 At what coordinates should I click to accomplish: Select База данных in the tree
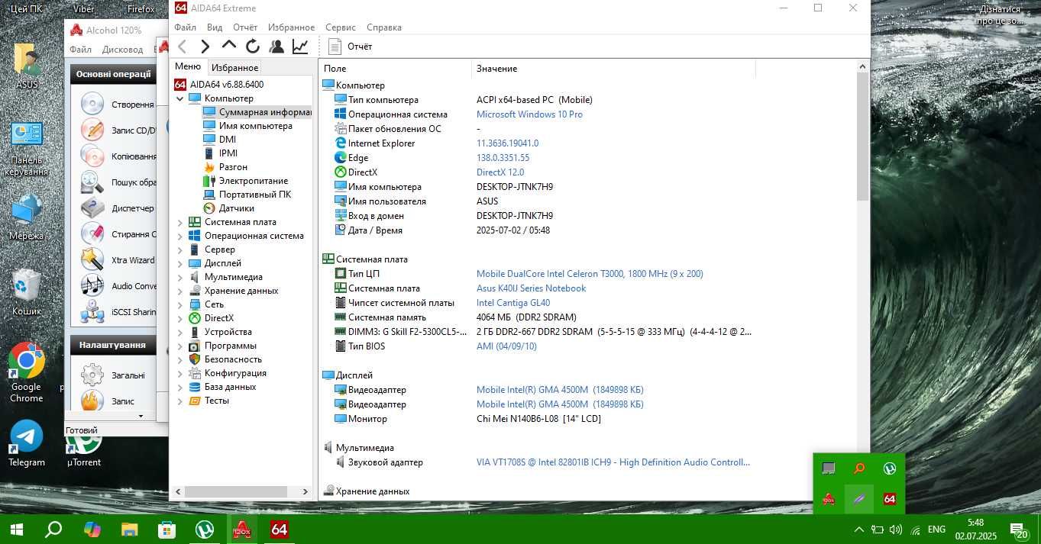(230, 387)
